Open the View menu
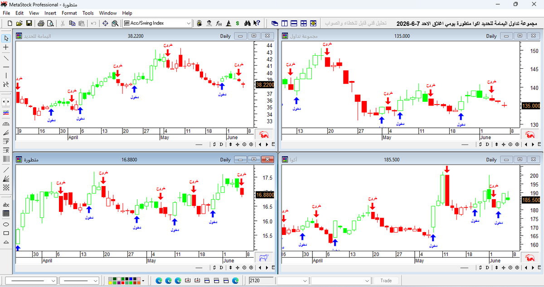The width and height of the screenshot is (544, 287). point(34,13)
